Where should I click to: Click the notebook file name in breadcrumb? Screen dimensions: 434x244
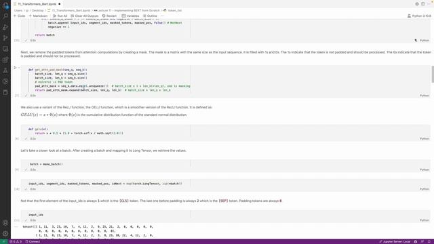(71, 11)
